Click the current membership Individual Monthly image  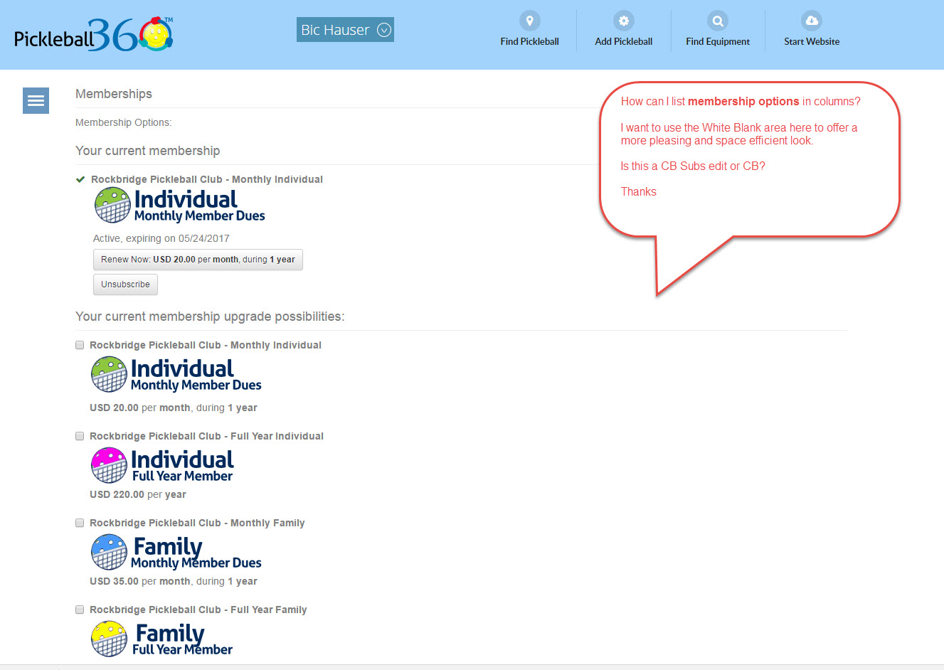click(179, 206)
